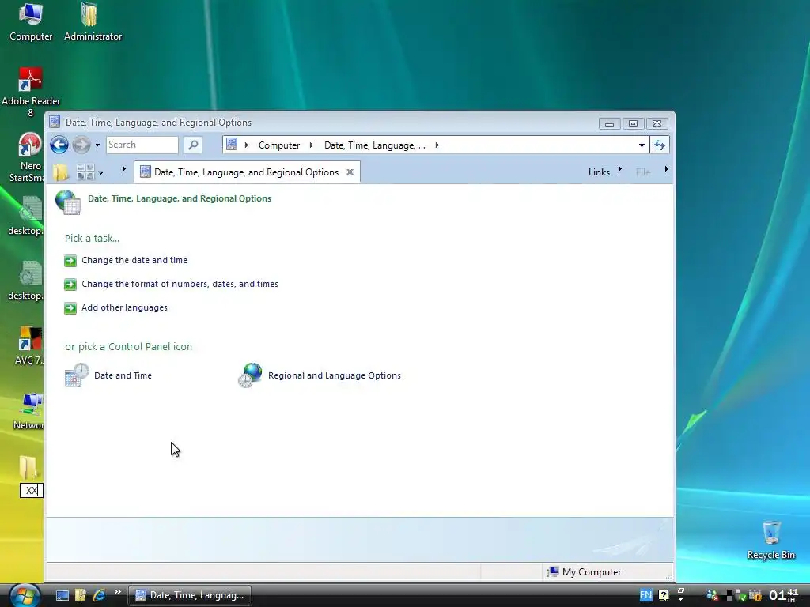Click Show Desktop quick launch icon
This screenshot has width=810, height=607.
(62, 596)
